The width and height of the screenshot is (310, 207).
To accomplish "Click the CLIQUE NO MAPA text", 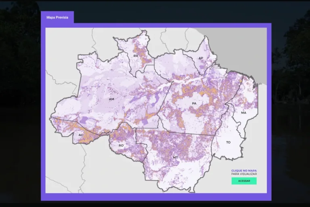I will (x=244, y=171).
